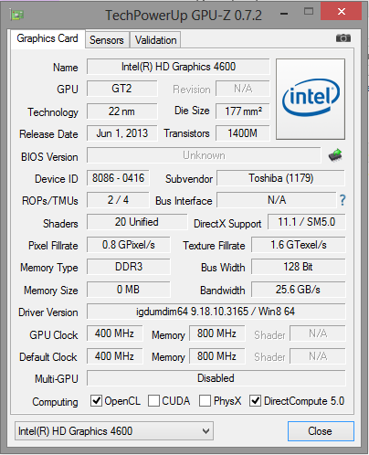Screen dimensions: 369x455
Task: Switch to the Validation tab
Action: pos(155,40)
